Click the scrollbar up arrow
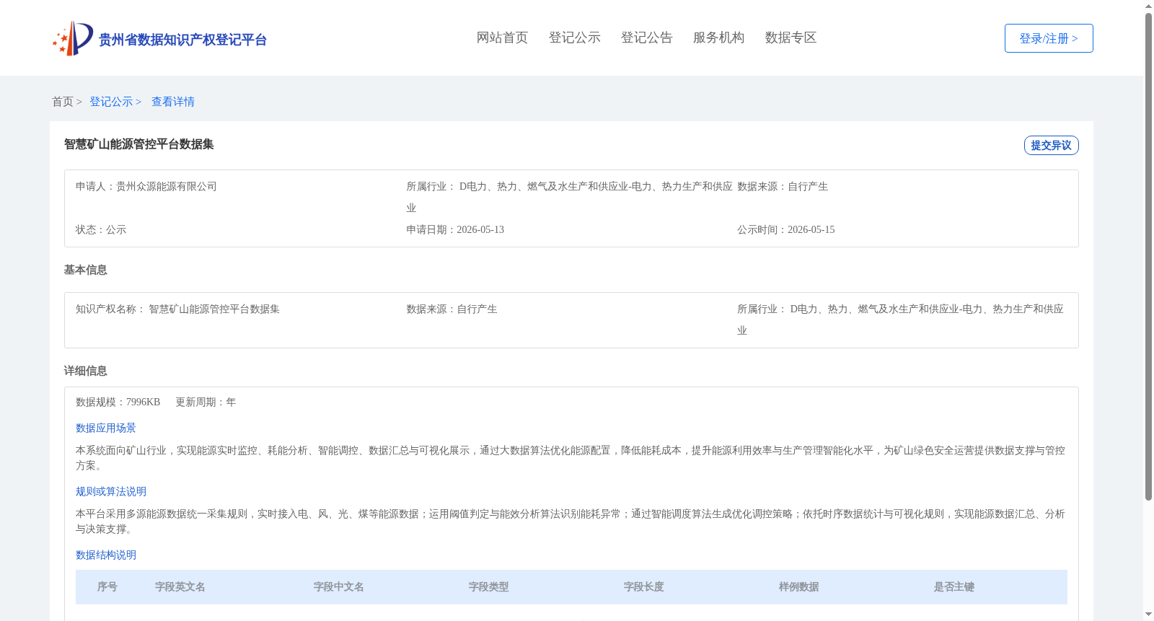The image size is (1154, 621). [1149, 6]
